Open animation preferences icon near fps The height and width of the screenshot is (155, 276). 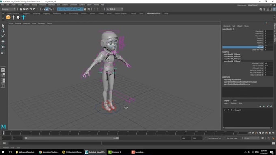click(273, 138)
